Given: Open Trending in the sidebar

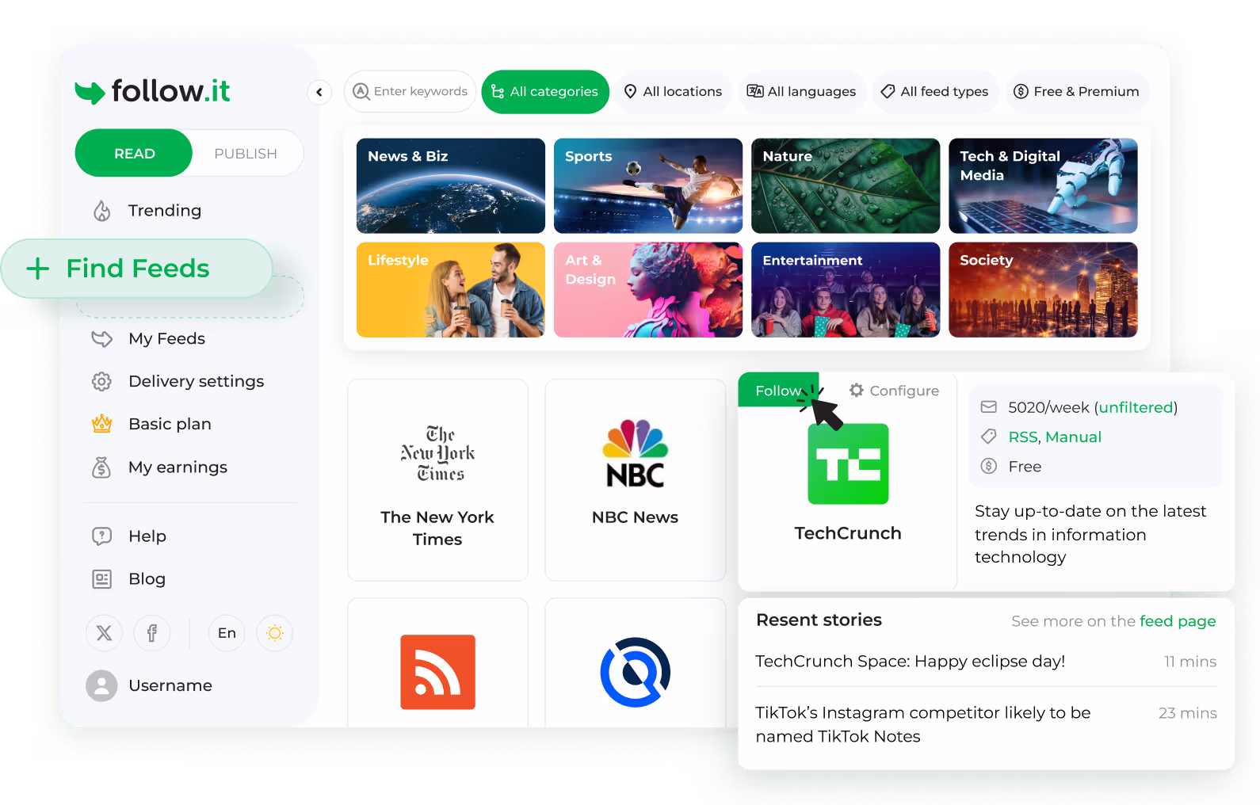Looking at the screenshot, I should (164, 211).
